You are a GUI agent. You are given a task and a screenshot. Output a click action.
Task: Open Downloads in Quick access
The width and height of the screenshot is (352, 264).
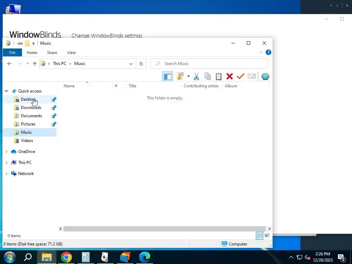(31, 108)
